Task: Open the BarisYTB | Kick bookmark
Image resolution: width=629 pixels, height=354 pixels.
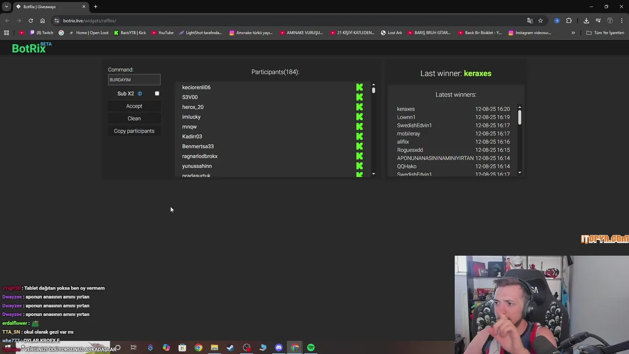Action: pos(130,33)
